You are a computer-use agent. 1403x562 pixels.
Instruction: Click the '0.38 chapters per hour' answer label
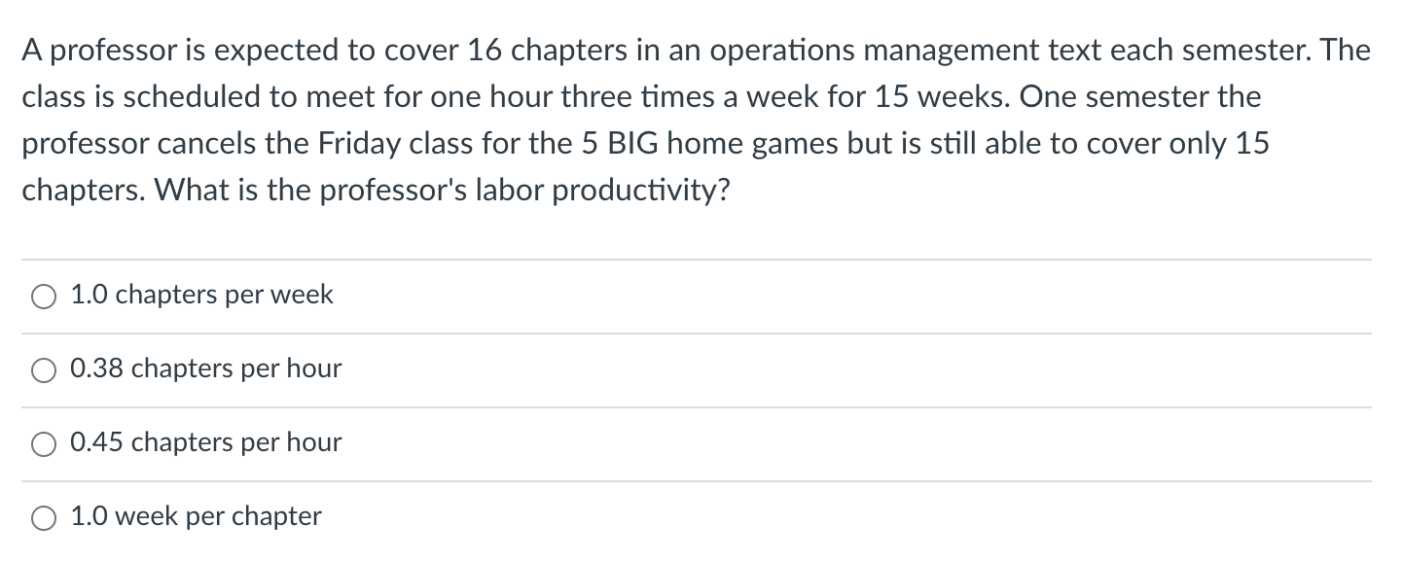coord(205,369)
